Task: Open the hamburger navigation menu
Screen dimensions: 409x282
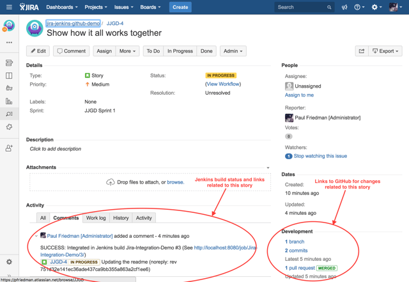Action: pos(9,7)
